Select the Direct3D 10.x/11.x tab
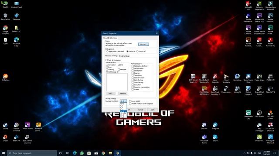The image size is (279, 156). pos(110,38)
